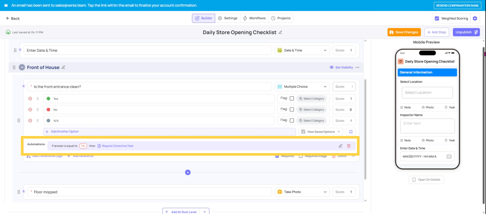Switch to the Workflows tab

tap(254, 18)
